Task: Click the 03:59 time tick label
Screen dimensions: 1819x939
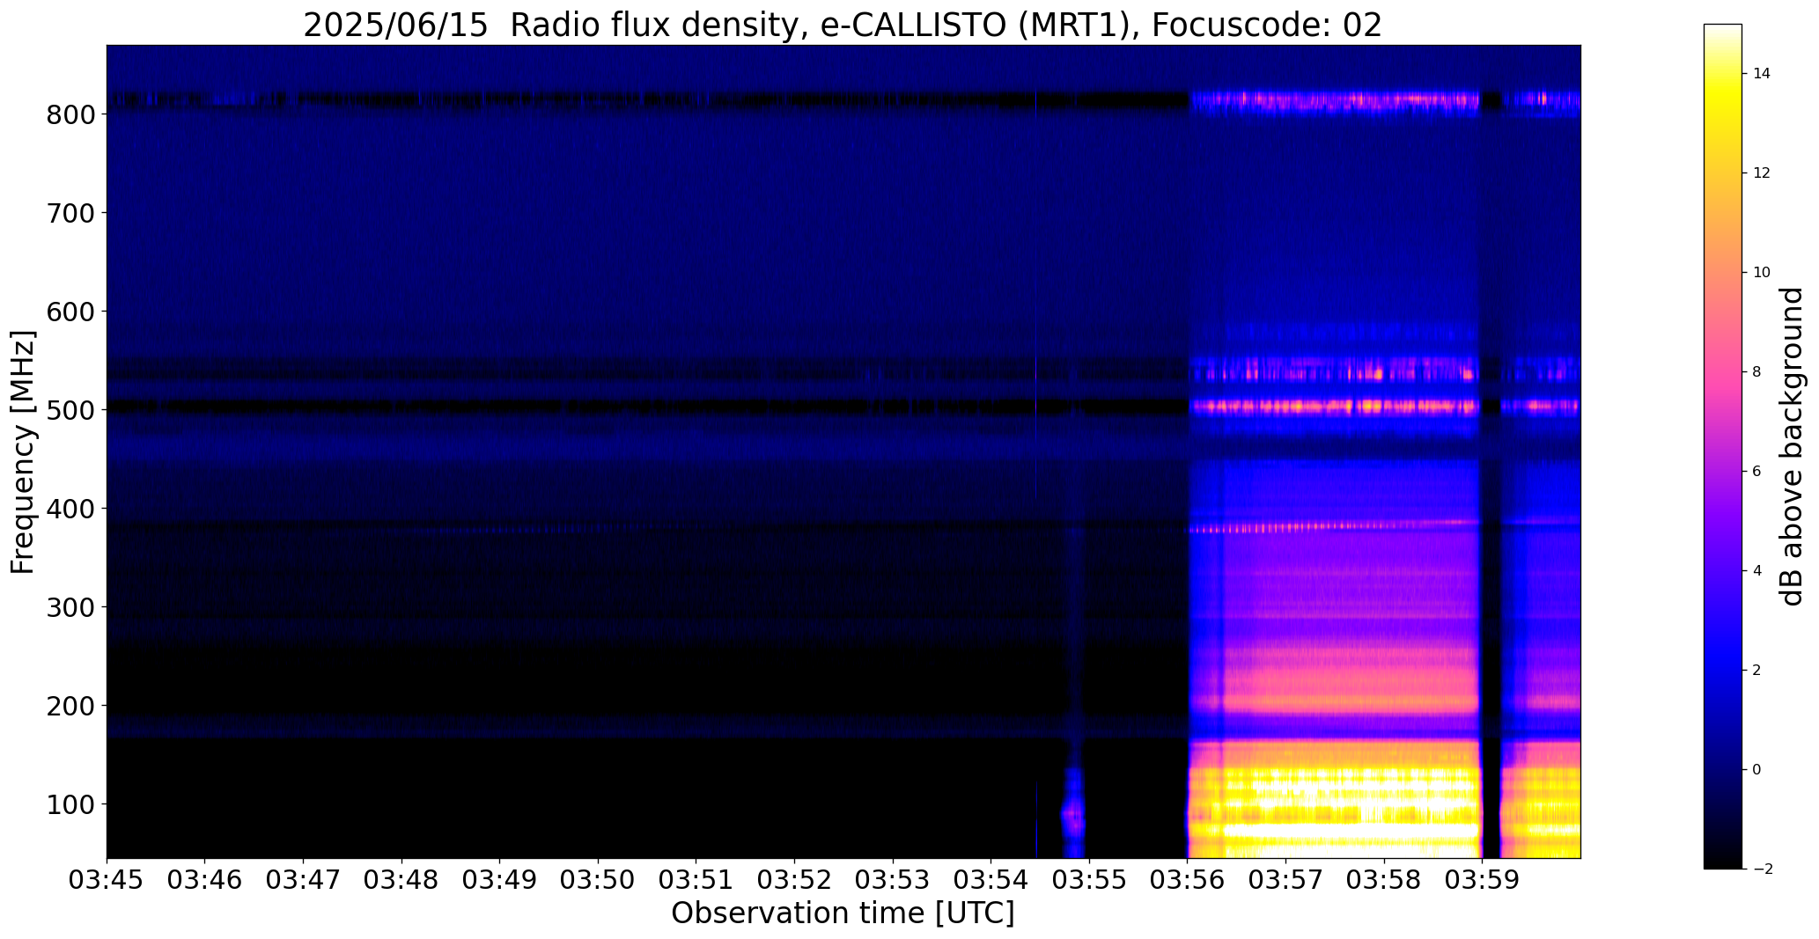Action: click(1483, 880)
